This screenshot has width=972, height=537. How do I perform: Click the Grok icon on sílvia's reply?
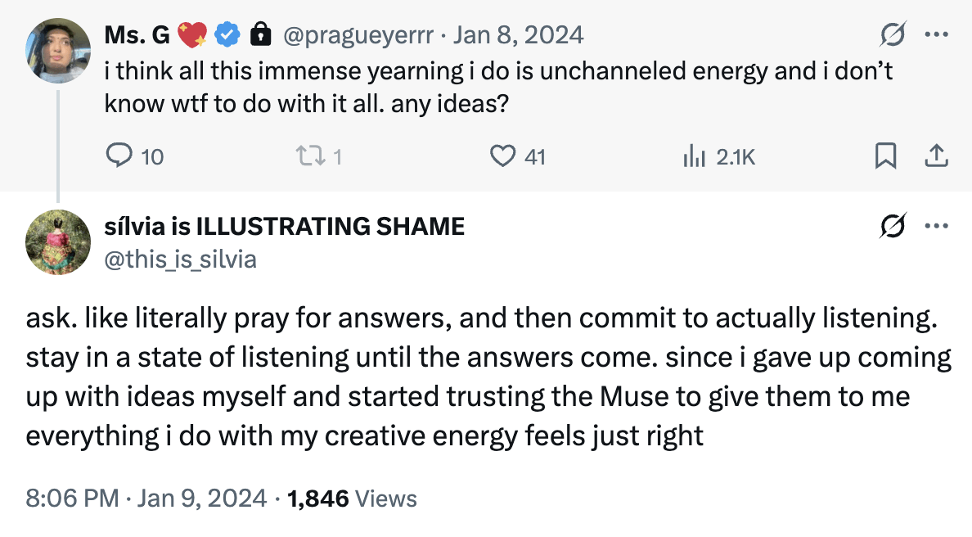tap(892, 227)
